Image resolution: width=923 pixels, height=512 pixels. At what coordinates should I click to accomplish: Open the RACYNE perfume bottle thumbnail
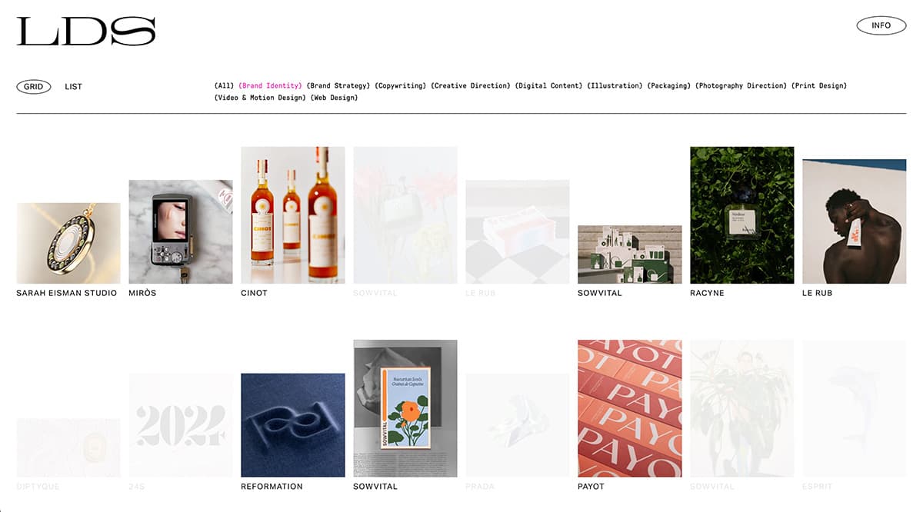tap(742, 215)
